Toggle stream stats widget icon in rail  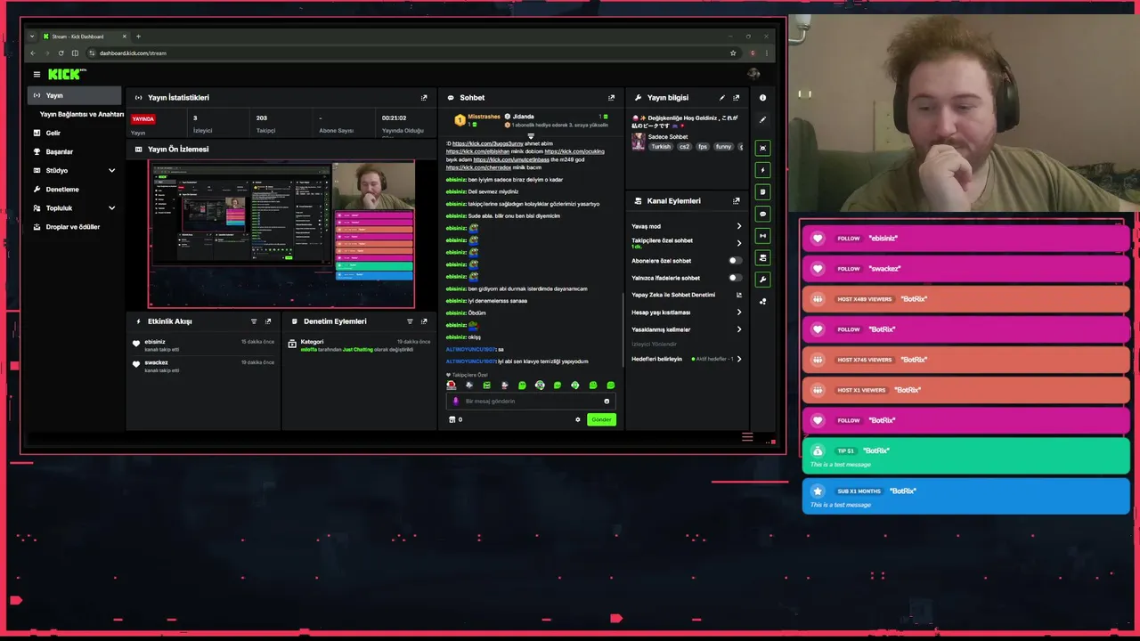tap(762, 236)
